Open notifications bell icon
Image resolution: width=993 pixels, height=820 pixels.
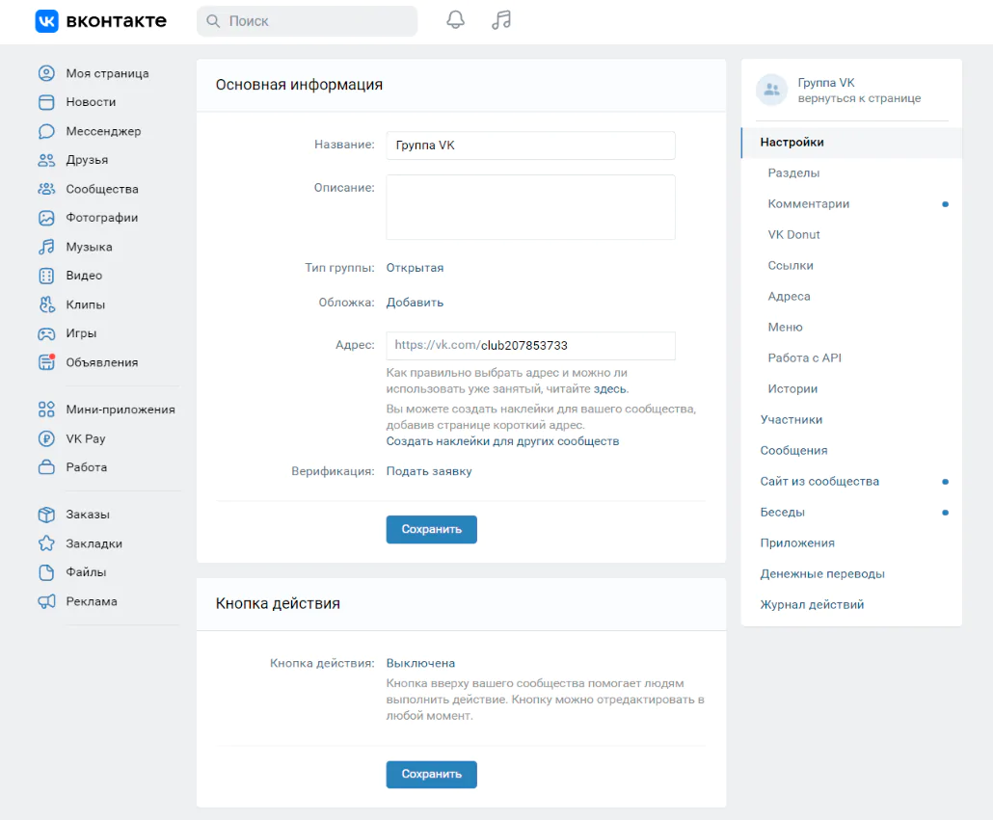(455, 20)
